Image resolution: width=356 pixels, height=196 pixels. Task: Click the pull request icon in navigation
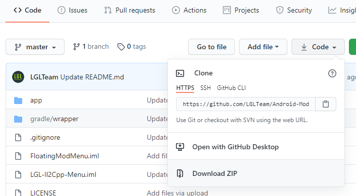(108, 10)
